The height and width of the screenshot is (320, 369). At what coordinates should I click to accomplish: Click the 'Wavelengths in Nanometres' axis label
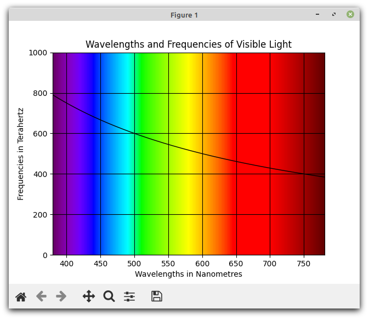[189, 274]
